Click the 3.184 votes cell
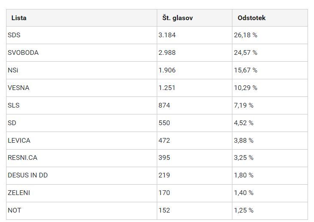 pyautogui.click(x=167, y=35)
